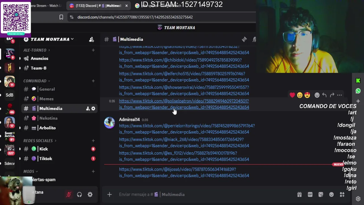This screenshot has height=205, width=364.
Task: Expand the ALE-TORNEO category
Action: pyautogui.click(x=36, y=50)
